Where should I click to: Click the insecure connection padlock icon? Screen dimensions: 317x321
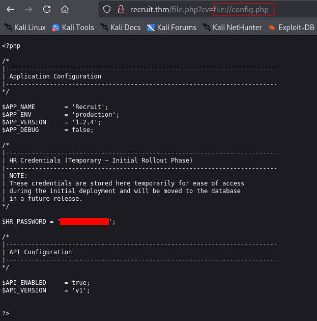121,9
